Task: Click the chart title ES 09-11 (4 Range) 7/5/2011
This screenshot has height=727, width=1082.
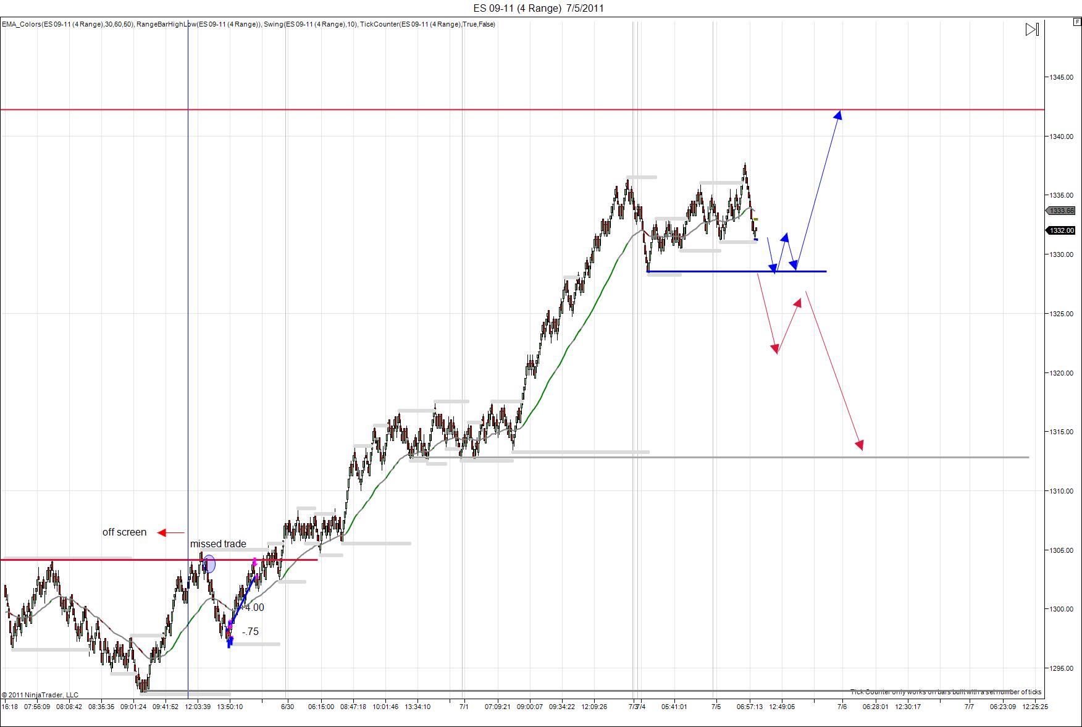Action: point(539,8)
